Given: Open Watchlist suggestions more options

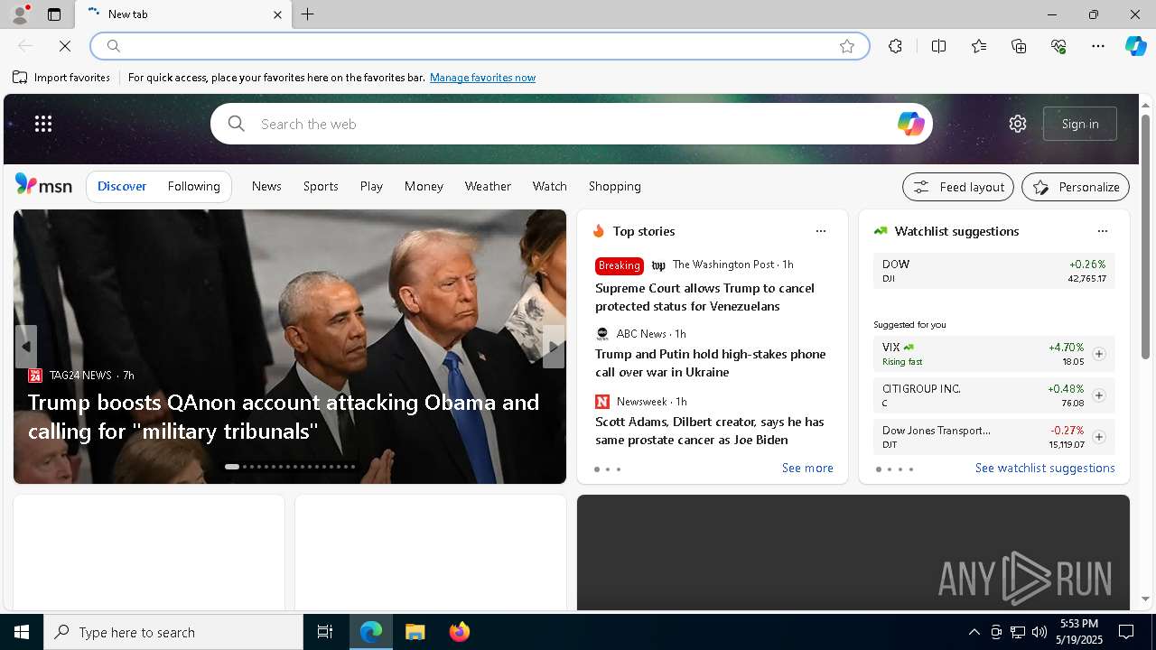Looking at the screenshot, I should 1103,231.
